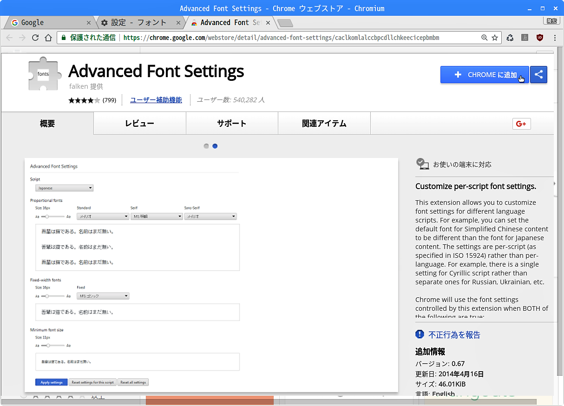Click the star rating row

tap(84, 100)
